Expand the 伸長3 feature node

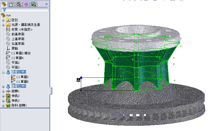pyautogui.click(x=3, y=101)
